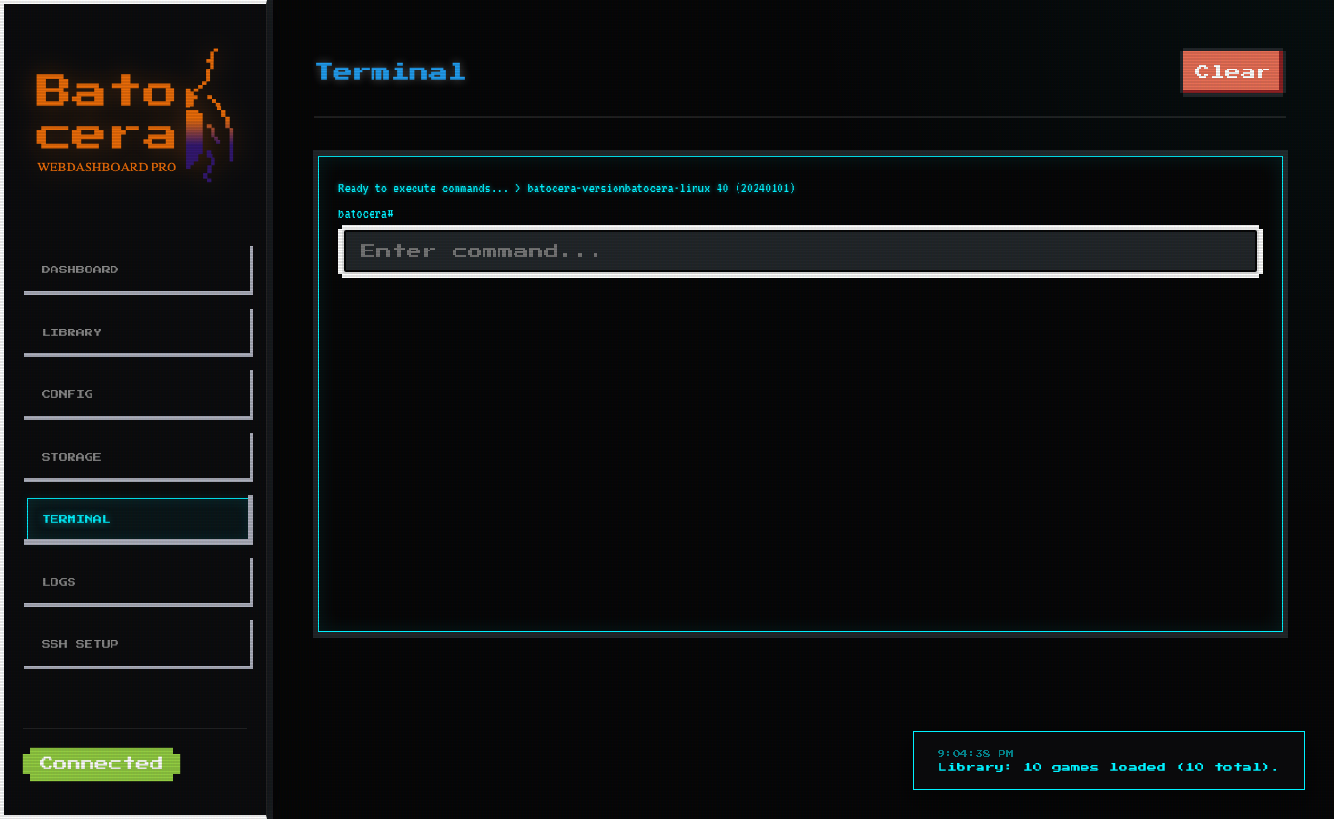Click the Connected status badge

coord(101,764)
